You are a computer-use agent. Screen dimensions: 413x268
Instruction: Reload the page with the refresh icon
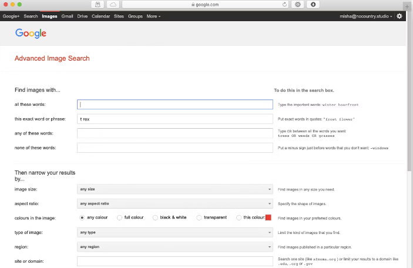(284, 5)
